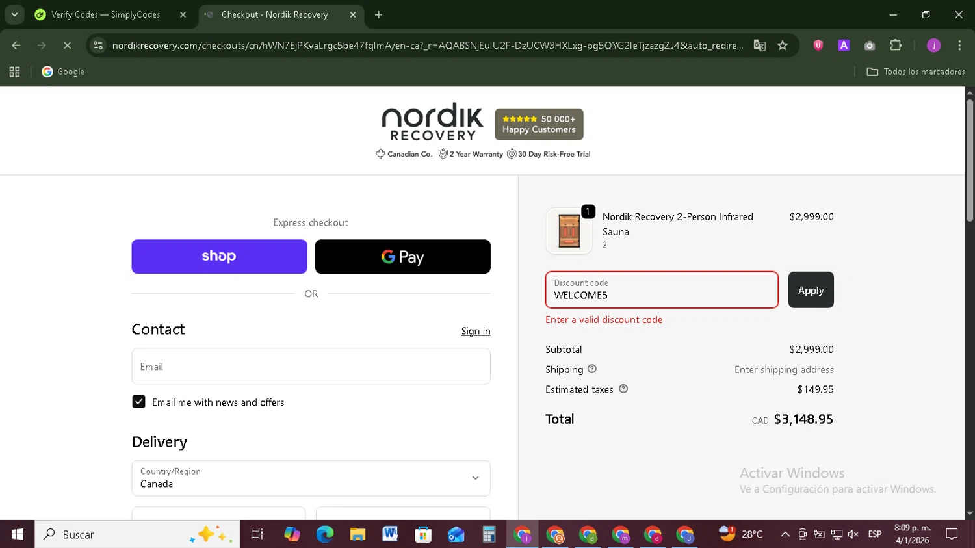Screen dimensions: 975x548
Task: Open the apps grid in bookmarks bar
Action: pyautogui.click(x=14, y=72)
